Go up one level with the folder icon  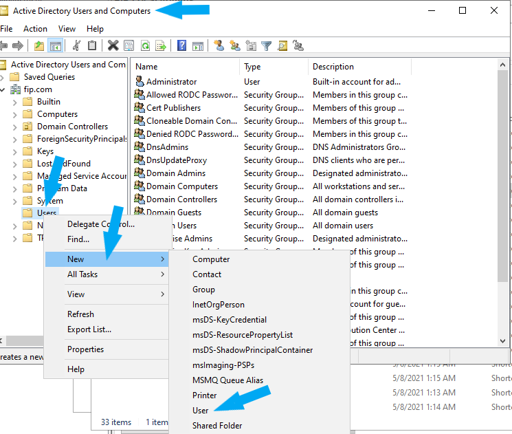[39, 45]
